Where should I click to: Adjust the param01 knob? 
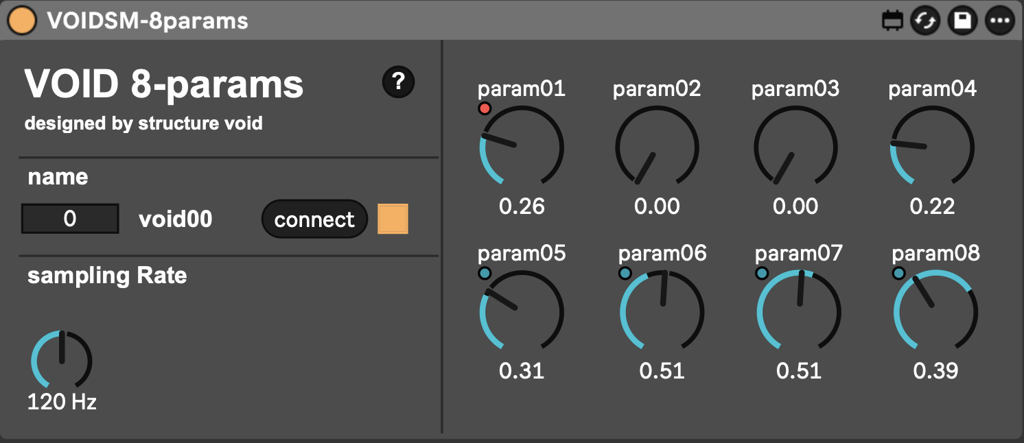tap(522, 147)
